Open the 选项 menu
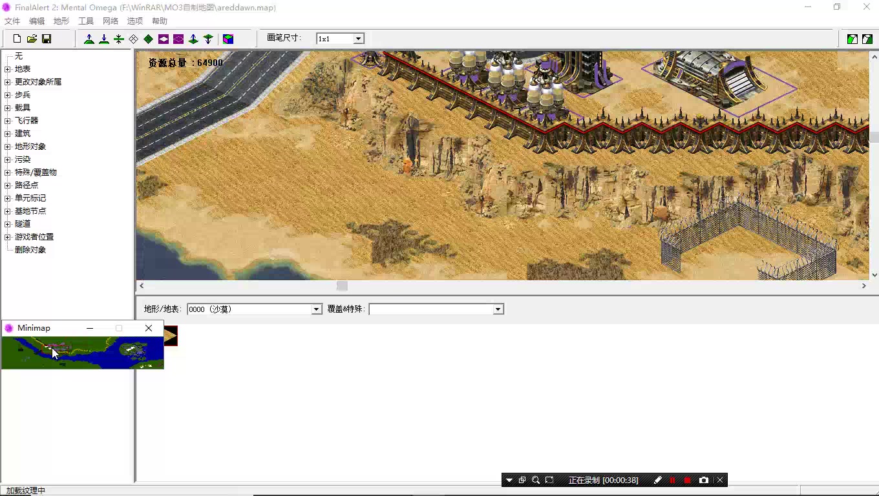 pyautogui.click(x=134, y=21)
